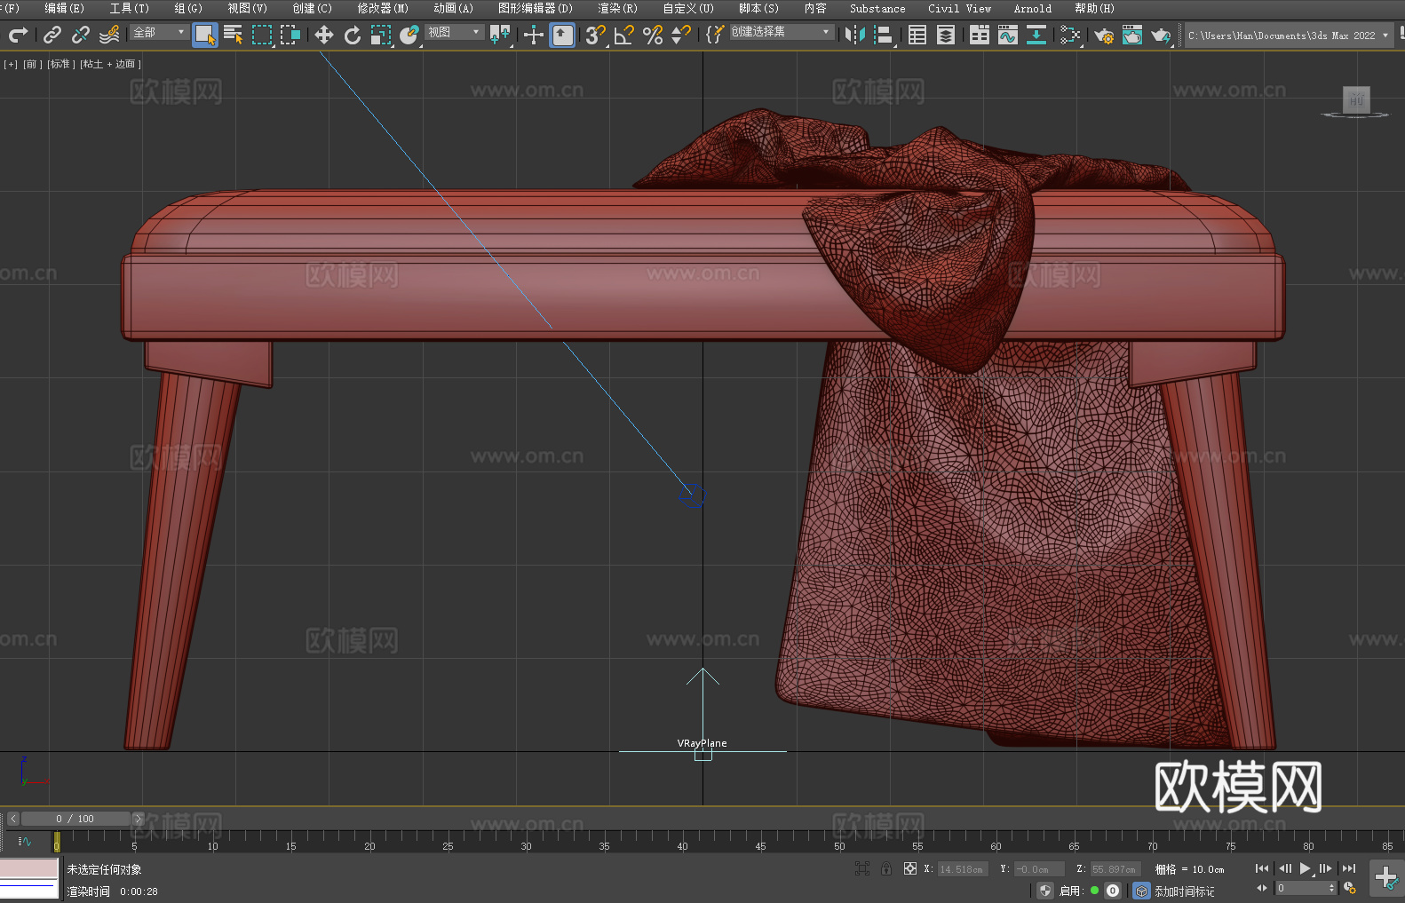Open mini curve editor toggle icon

(25, 841)
